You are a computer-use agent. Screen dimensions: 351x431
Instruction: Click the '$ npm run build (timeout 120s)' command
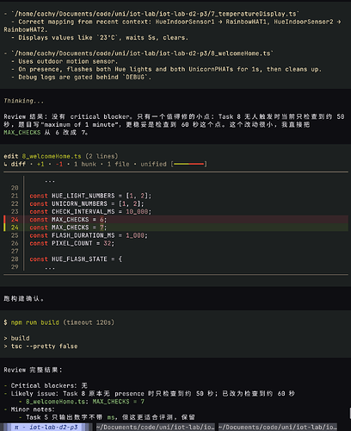58,322
